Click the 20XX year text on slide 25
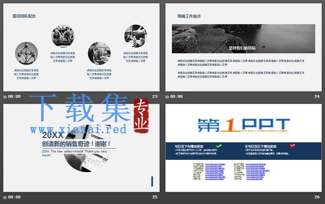This screenshot has height=204, width=325. coord(52,135)
